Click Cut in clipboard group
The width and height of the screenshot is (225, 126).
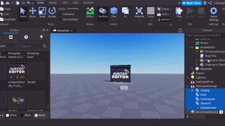click(x=5, y=14)
